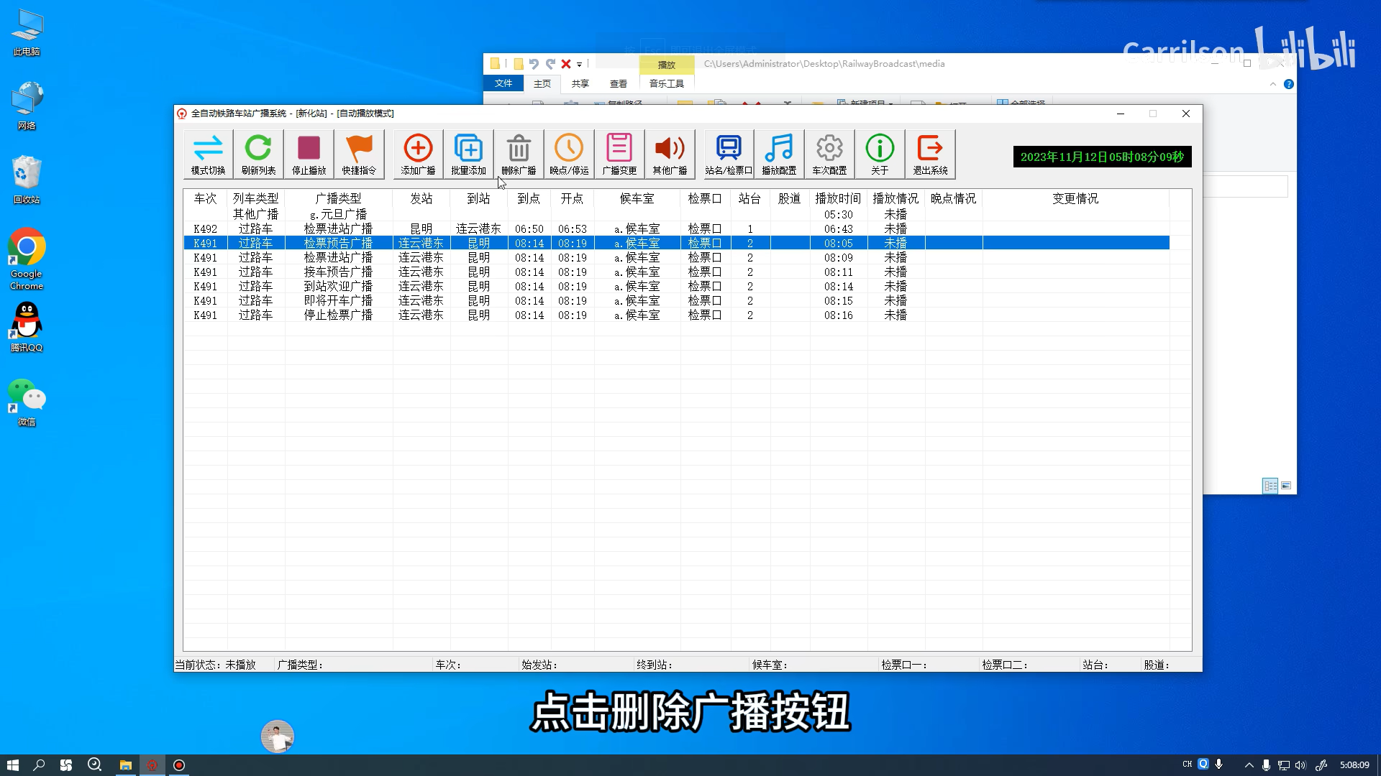The width and height of the screenshot is (1381, 776).
Task: Click the 播放时间 column header
Action: click(x=838, y=198)
